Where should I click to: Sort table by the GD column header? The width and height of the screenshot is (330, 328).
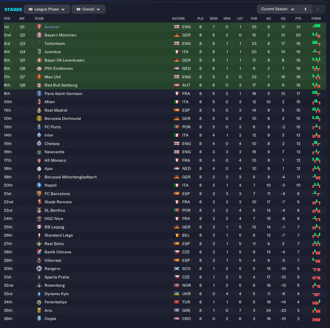(283, 19)
